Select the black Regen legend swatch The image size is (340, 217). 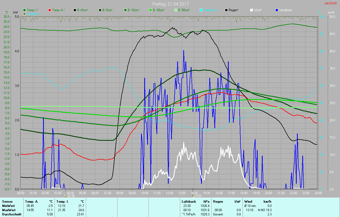tap(226, 10)
